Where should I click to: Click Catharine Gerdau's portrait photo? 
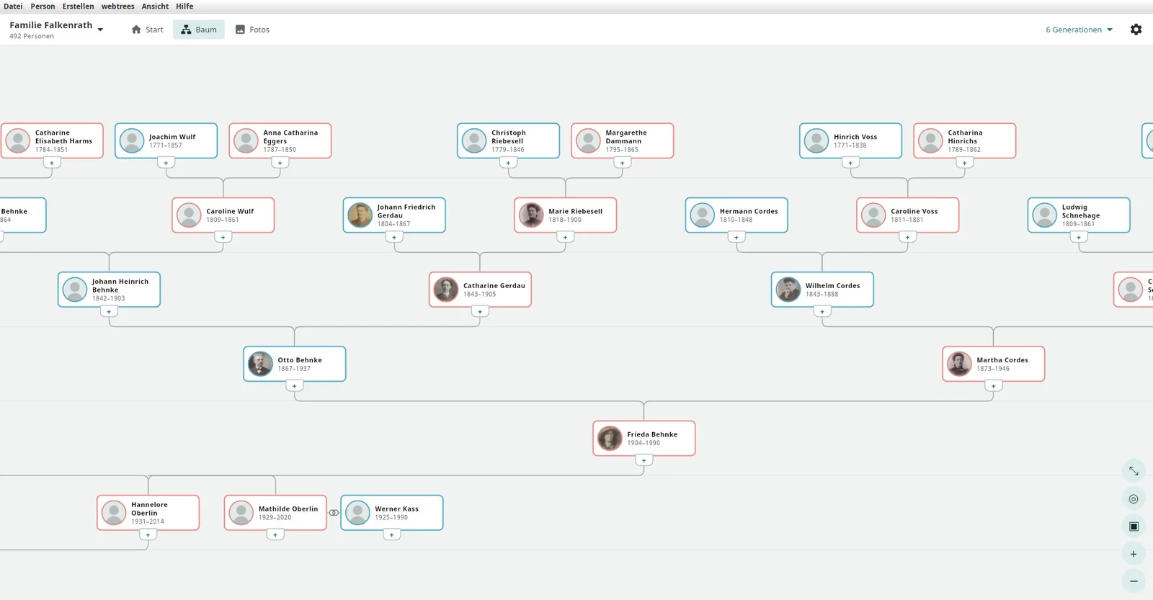[446, 290]
